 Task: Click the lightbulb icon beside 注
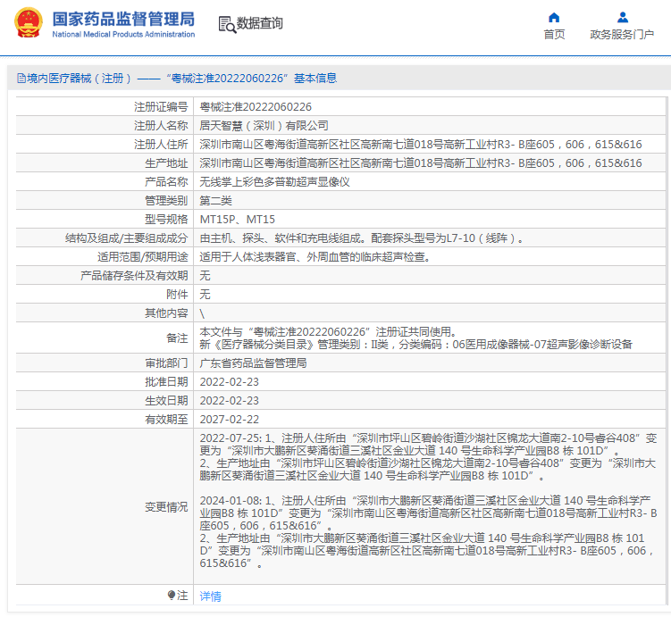pyautogui.click(x=172, y=595)
